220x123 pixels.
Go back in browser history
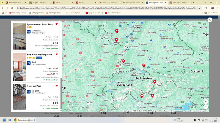[x=3, y=8]
